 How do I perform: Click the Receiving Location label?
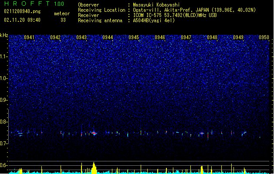(x=101, y=10)
